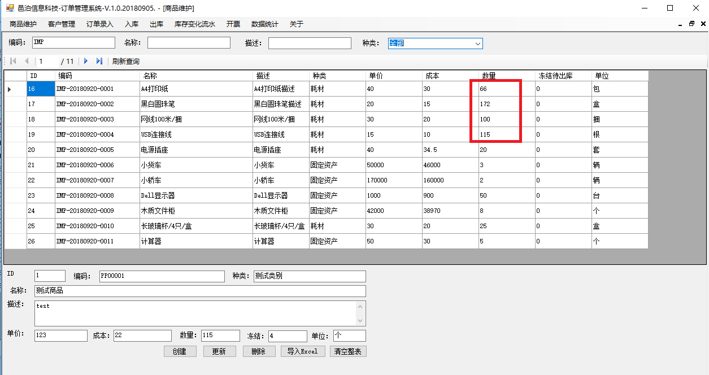Viewport: 709px width, 375px height.
Task: Click the 更新 button
Action: 219,351
